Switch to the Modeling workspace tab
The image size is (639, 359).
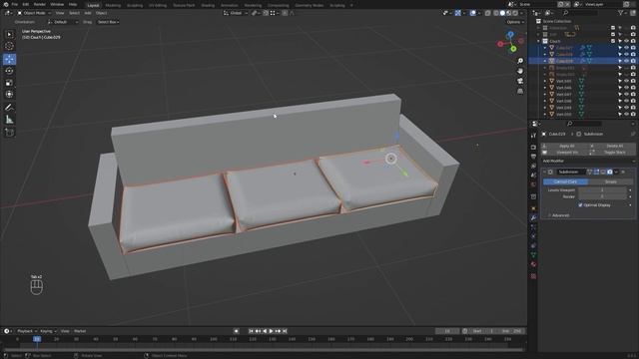[113, 5]
